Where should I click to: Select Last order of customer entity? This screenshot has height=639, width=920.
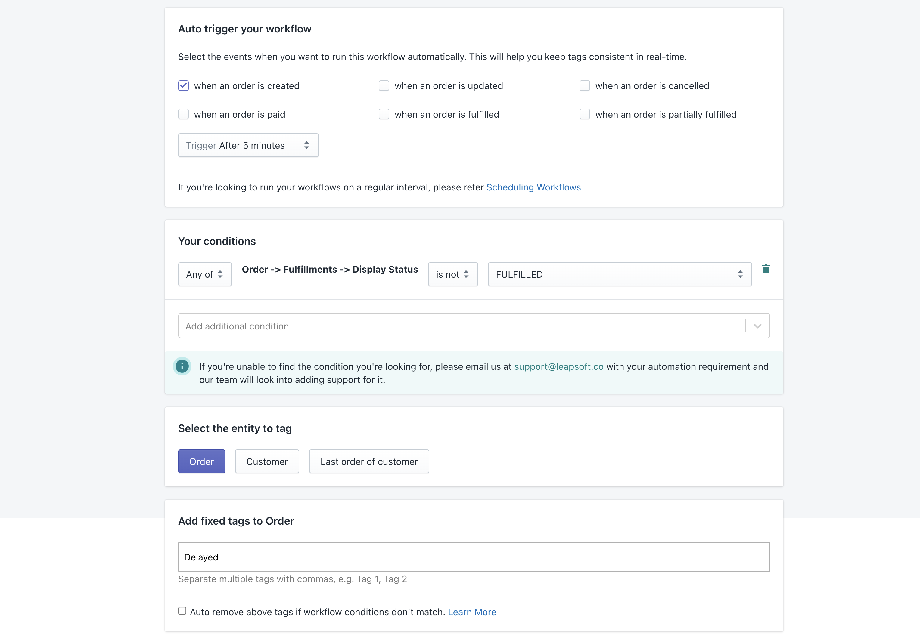pos(369,461)
